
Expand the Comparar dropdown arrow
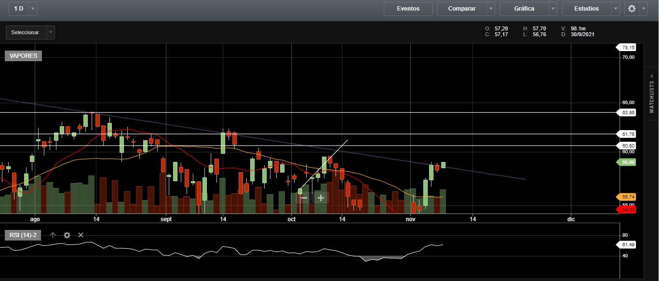coord(490,9)
